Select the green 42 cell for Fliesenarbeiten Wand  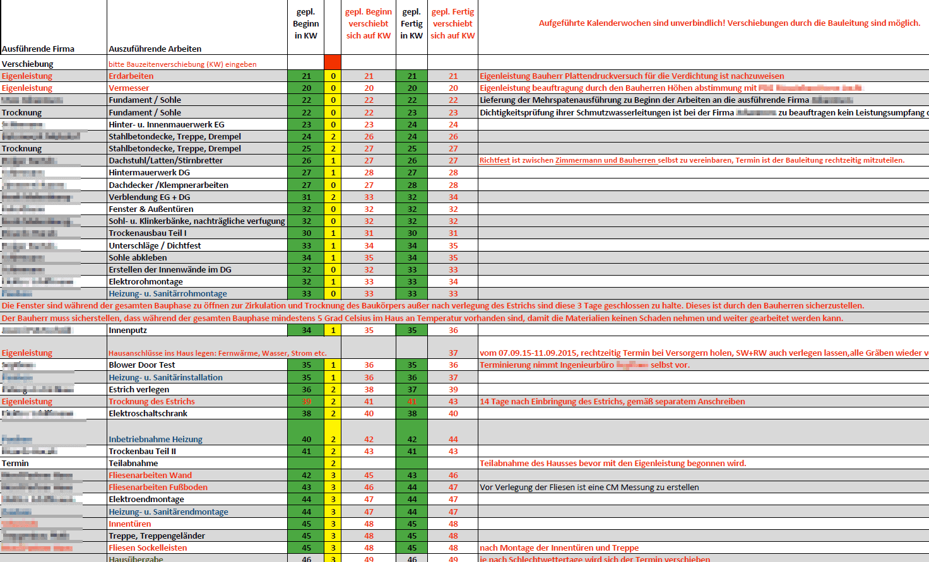click(305, 475)
